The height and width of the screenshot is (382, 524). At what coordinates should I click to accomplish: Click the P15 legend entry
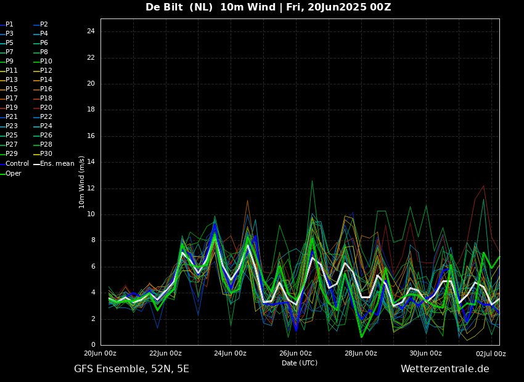point(9,89)
